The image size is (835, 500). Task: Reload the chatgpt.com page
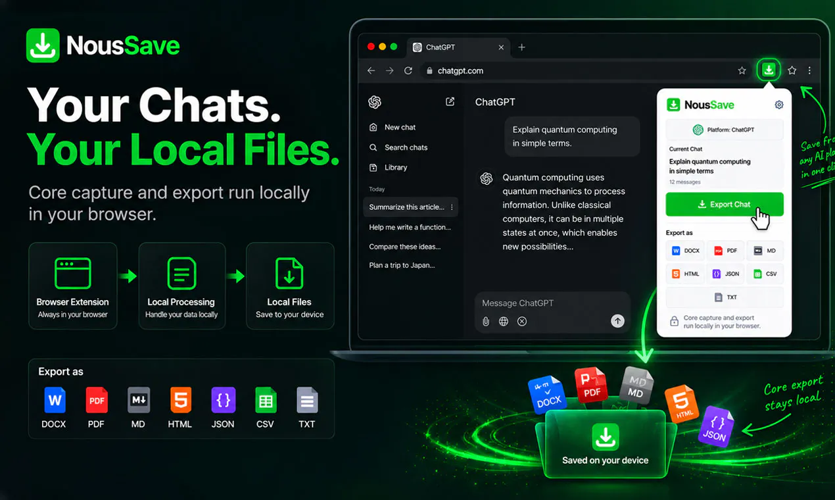tap(408, 70)
